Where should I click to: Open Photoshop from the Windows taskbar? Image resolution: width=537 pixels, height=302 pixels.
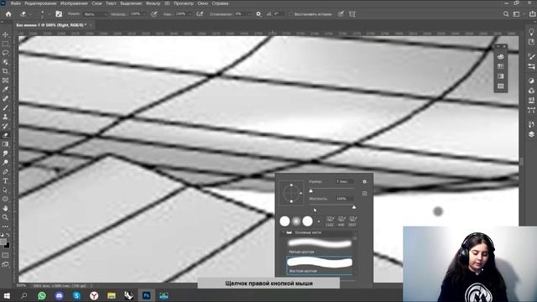pyautogui.click(x=146, y=295)
